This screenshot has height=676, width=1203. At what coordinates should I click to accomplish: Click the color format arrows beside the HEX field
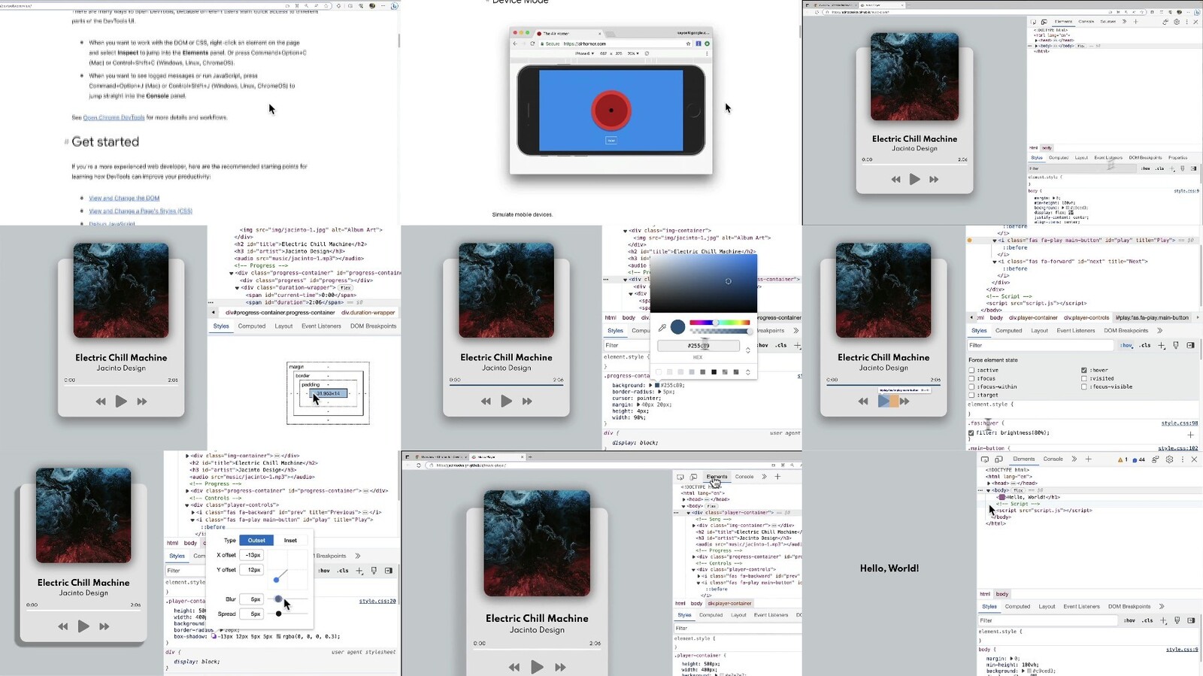747,350
